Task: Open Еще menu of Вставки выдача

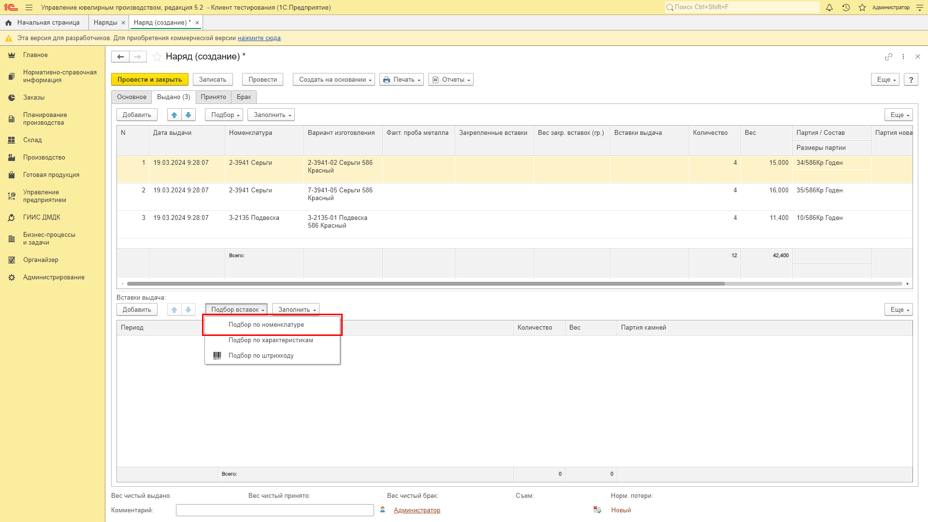Action: pos(899,310)
